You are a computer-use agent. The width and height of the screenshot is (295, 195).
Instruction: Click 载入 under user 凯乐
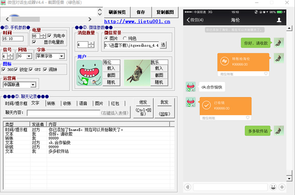pos(159,68)
